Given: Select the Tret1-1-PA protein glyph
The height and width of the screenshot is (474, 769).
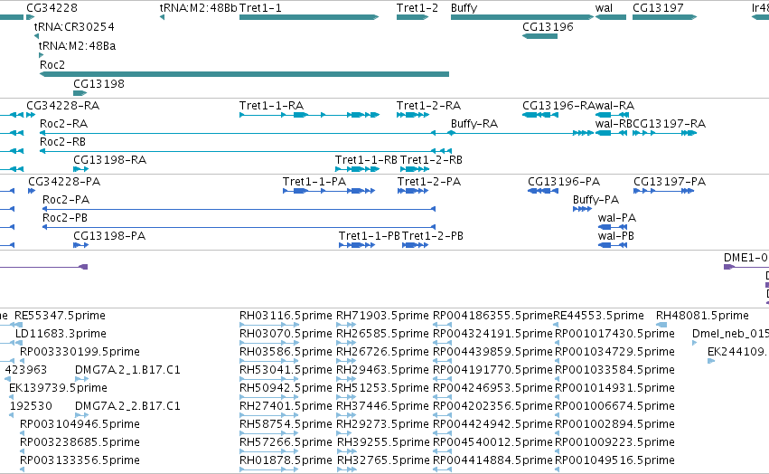Looking at the screenshot, I should pyautogui.click(x=329, y=191).
